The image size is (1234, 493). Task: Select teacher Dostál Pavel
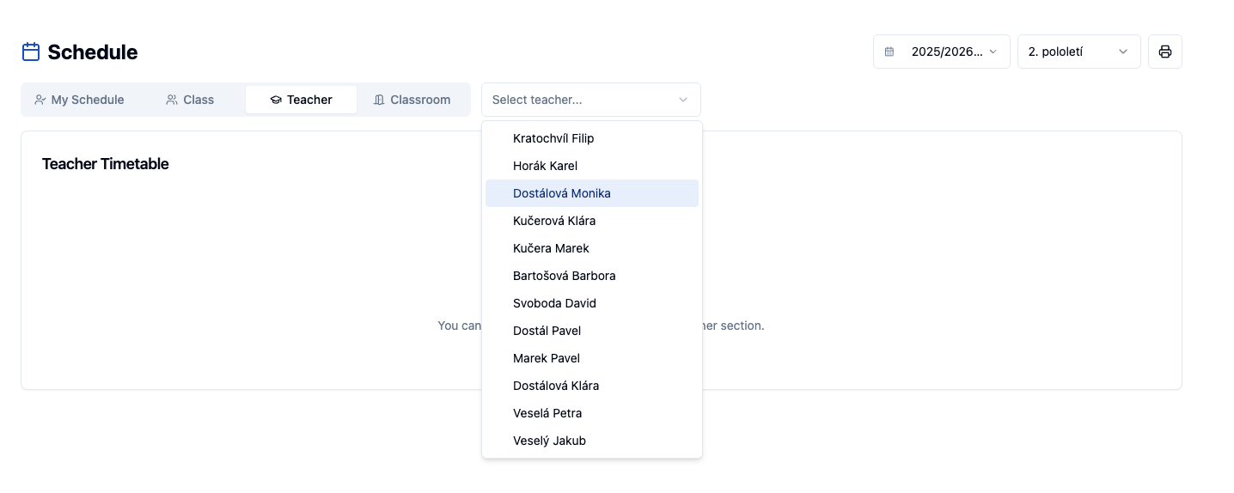[591, 331]
